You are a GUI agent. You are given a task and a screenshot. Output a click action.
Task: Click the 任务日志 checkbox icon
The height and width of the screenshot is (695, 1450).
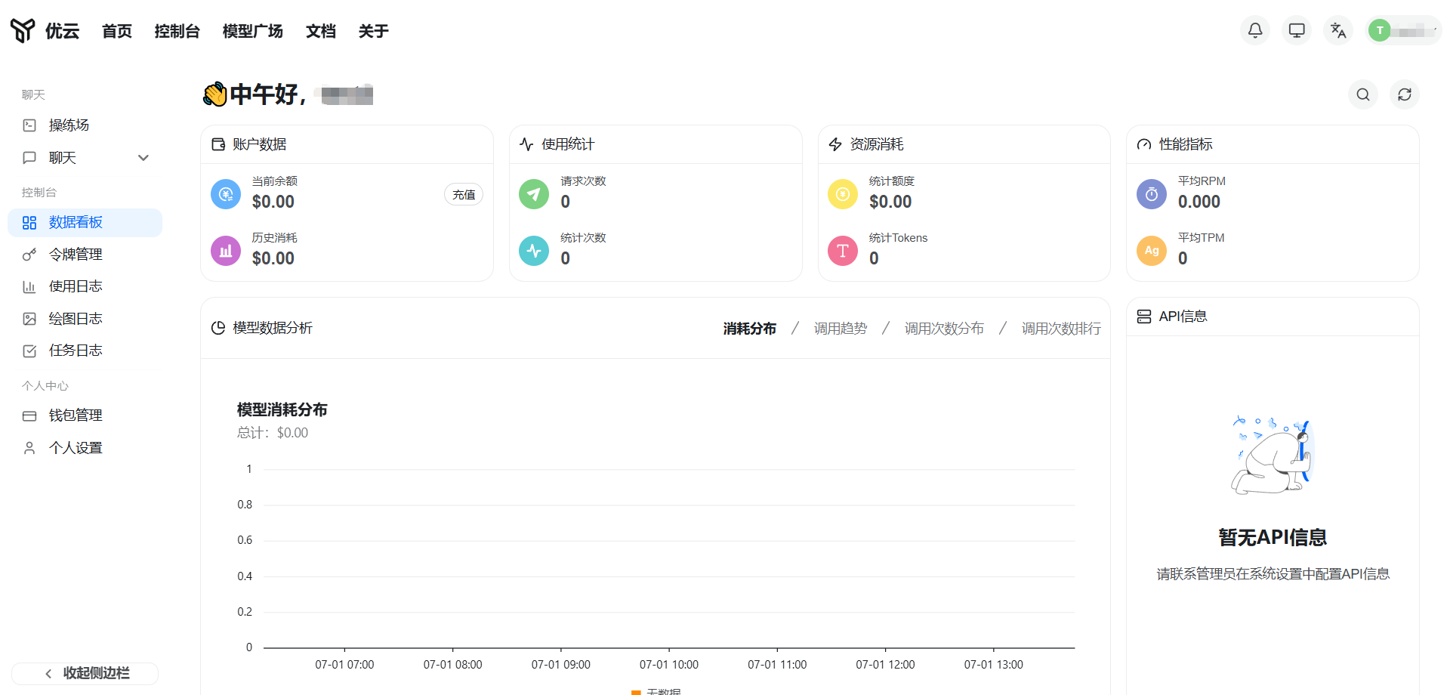(x=29, y=351)
